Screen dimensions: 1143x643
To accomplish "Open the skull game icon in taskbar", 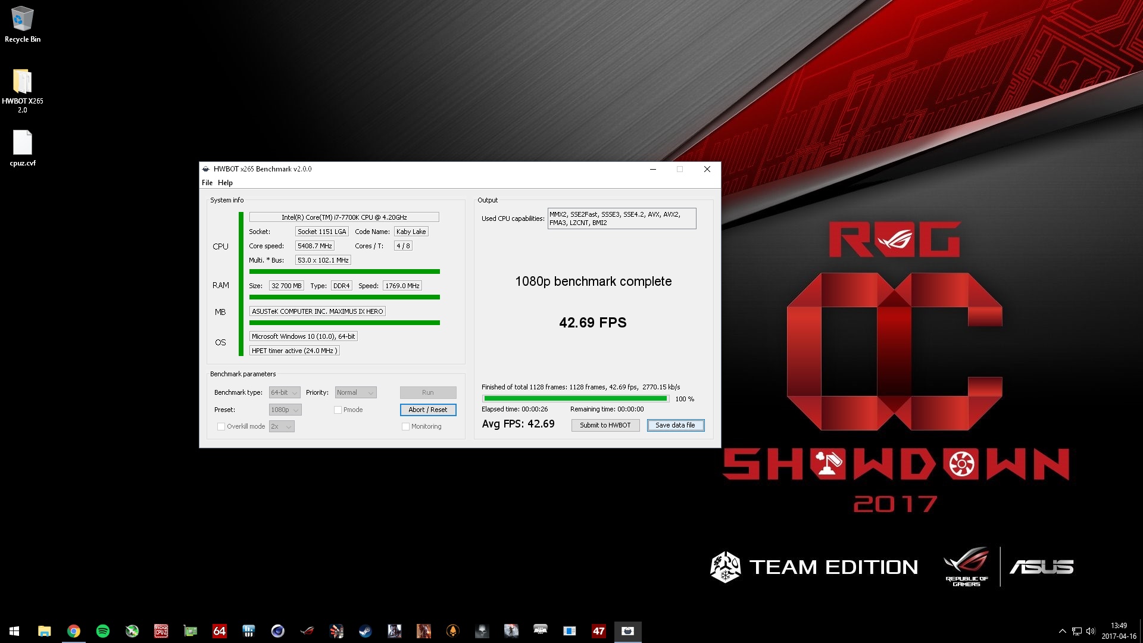I will pyautogui.click(x=482, y=630).
